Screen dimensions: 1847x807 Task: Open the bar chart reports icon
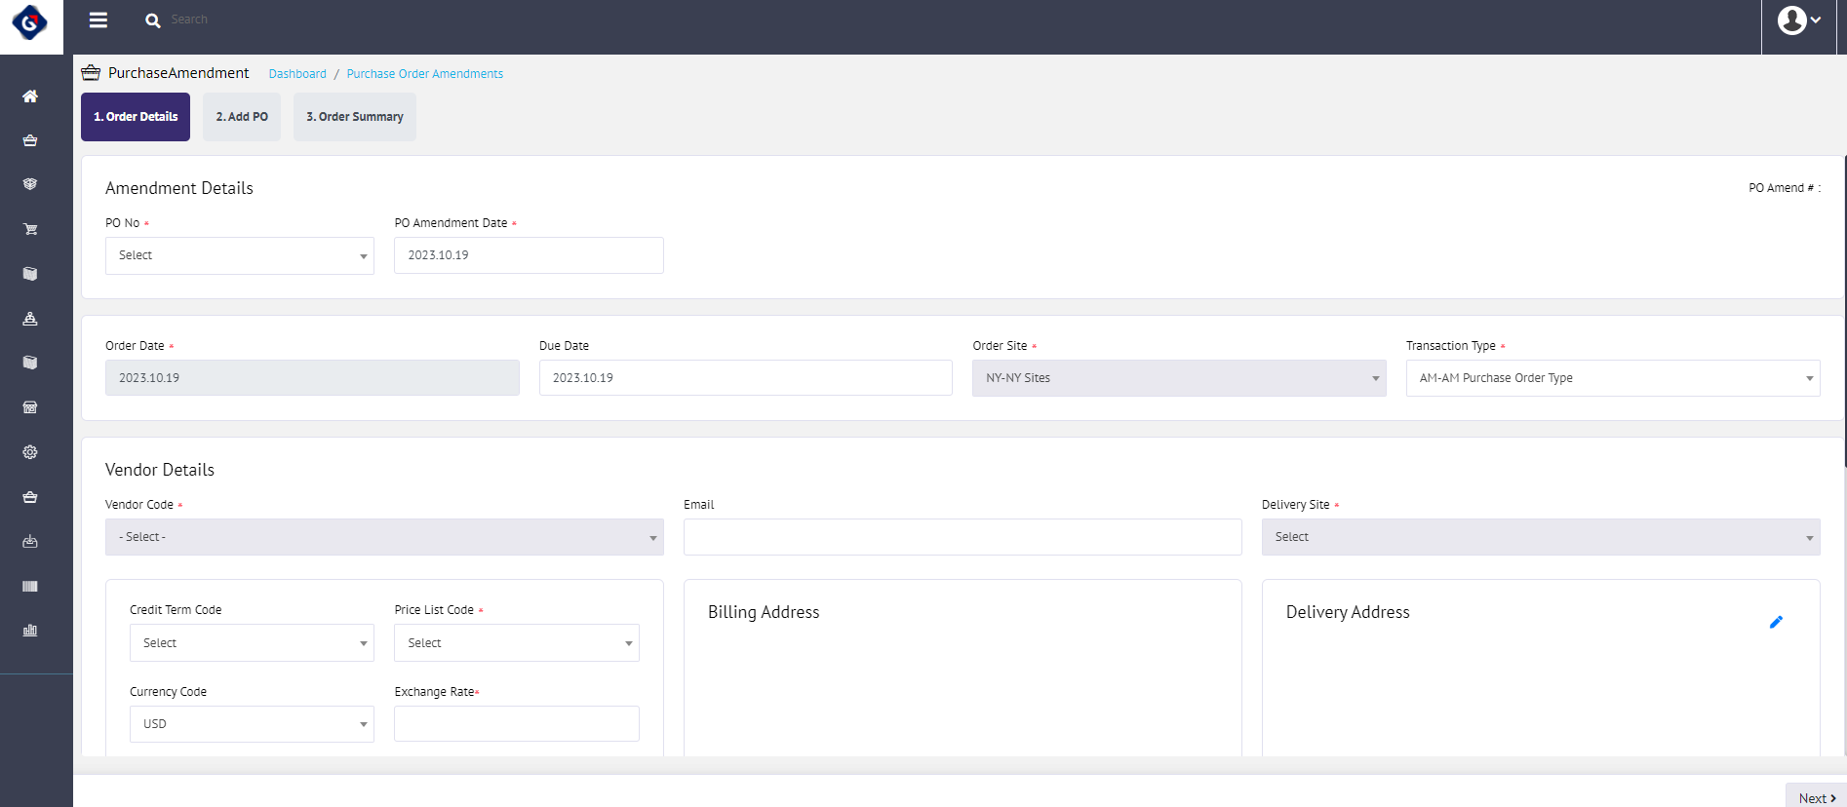coord(30,631)
